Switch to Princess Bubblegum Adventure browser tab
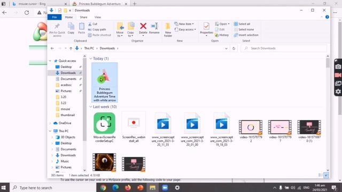This screenshot has height=192, width=342. click(99, 4)
